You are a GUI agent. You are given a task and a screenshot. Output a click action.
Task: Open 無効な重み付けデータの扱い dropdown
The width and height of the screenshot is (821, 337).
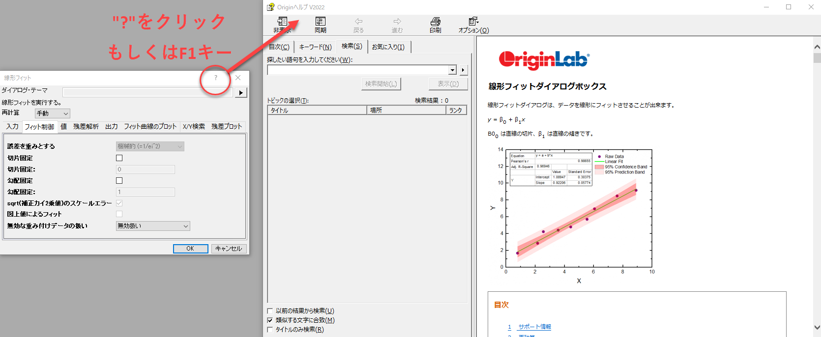click(153, 226)
